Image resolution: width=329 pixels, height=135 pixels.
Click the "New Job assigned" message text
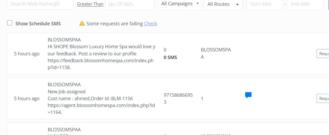click(66, 91)
